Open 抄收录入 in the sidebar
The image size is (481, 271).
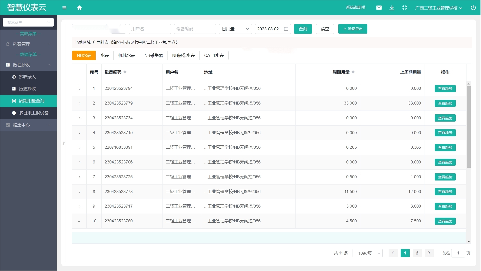29,77
